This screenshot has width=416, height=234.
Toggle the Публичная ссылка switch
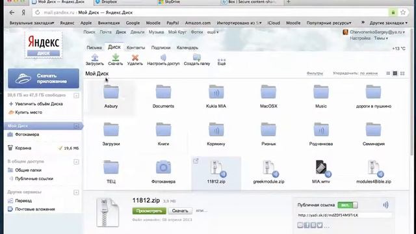348,205
